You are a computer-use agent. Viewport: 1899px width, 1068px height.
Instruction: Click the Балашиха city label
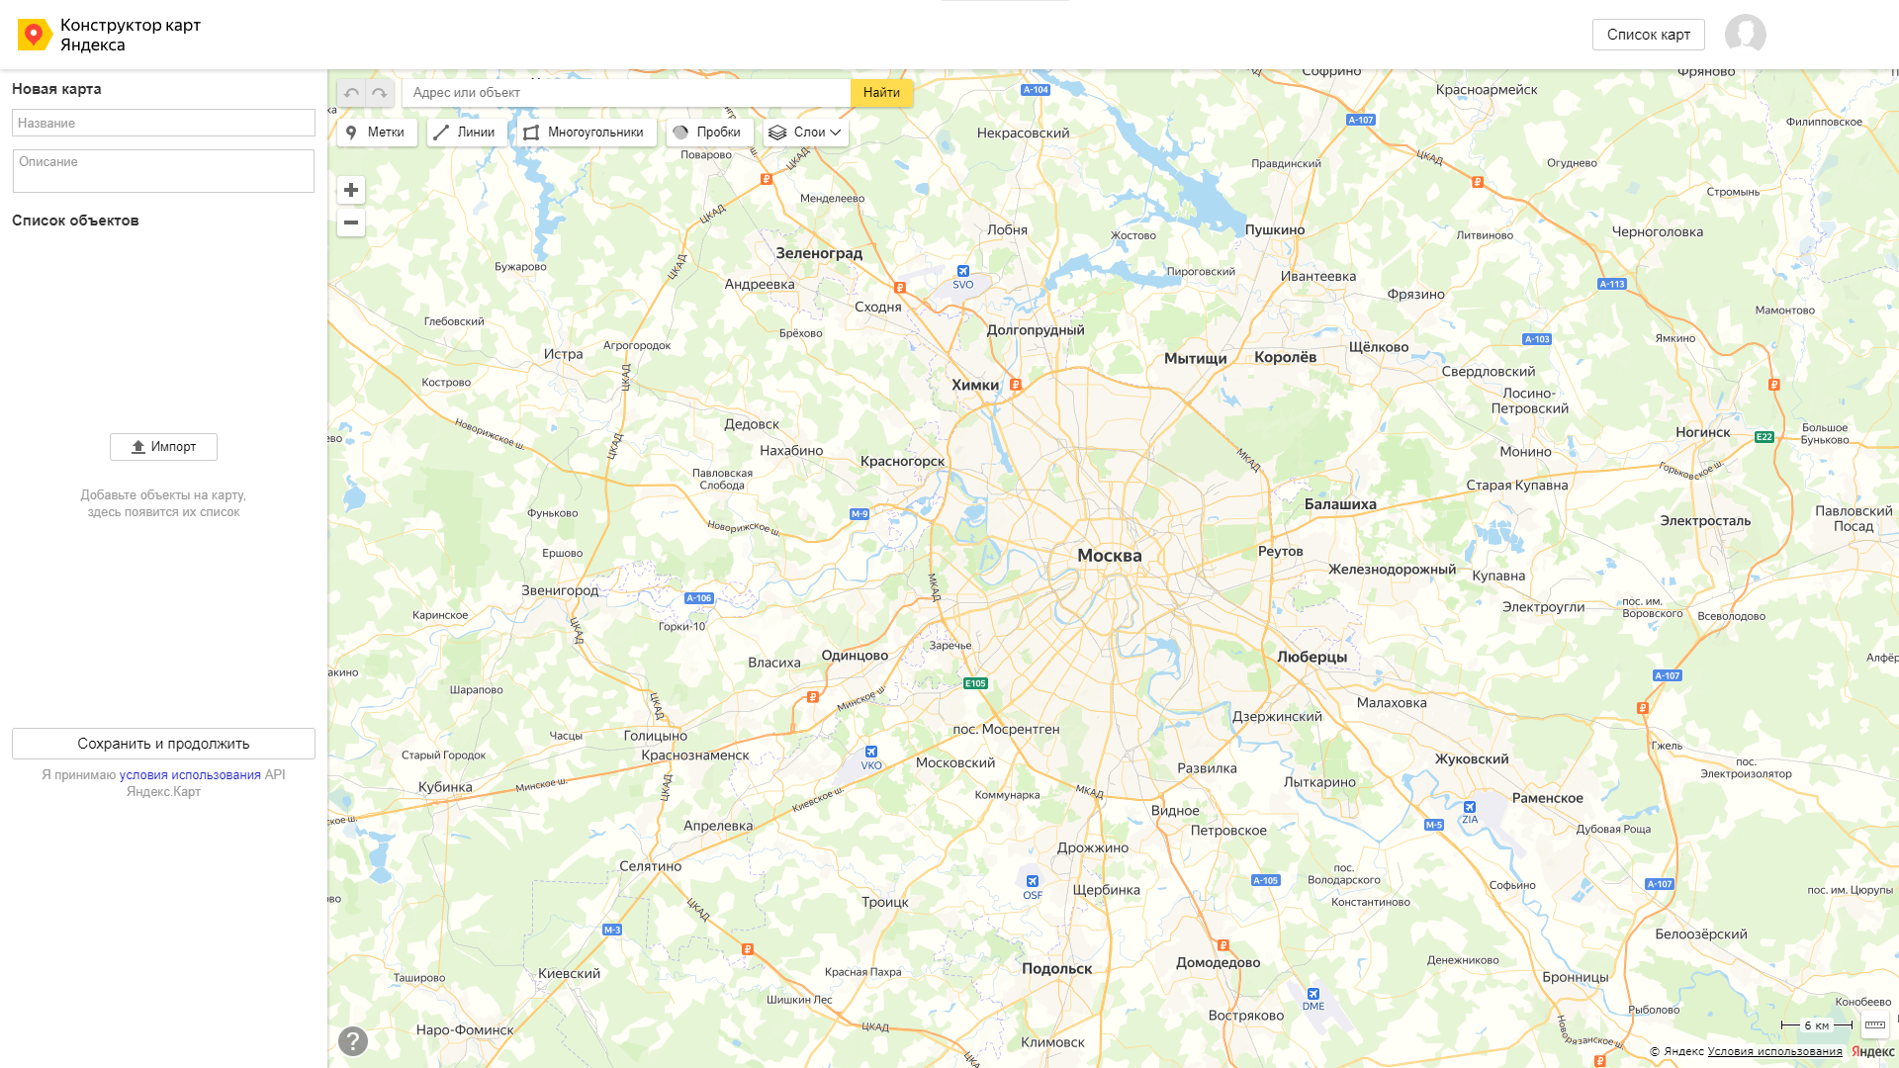coord(1340,504)
